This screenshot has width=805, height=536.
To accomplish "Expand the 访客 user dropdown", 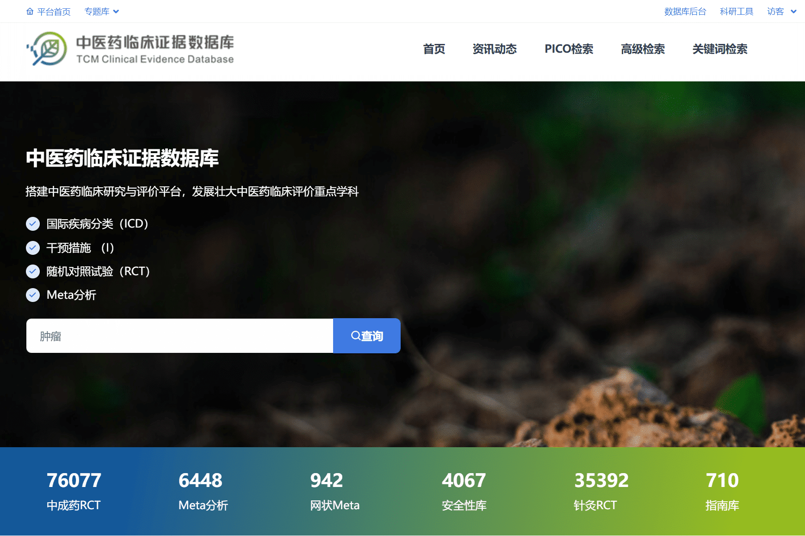I will point(782,12).
